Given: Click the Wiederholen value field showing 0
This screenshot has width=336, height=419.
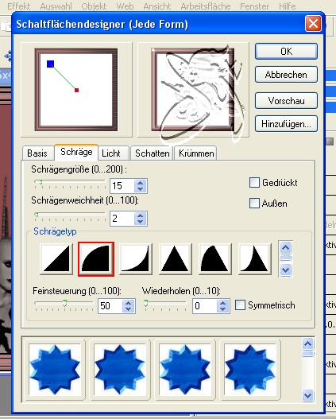Looking at the screenshot, I should (205, 306).
